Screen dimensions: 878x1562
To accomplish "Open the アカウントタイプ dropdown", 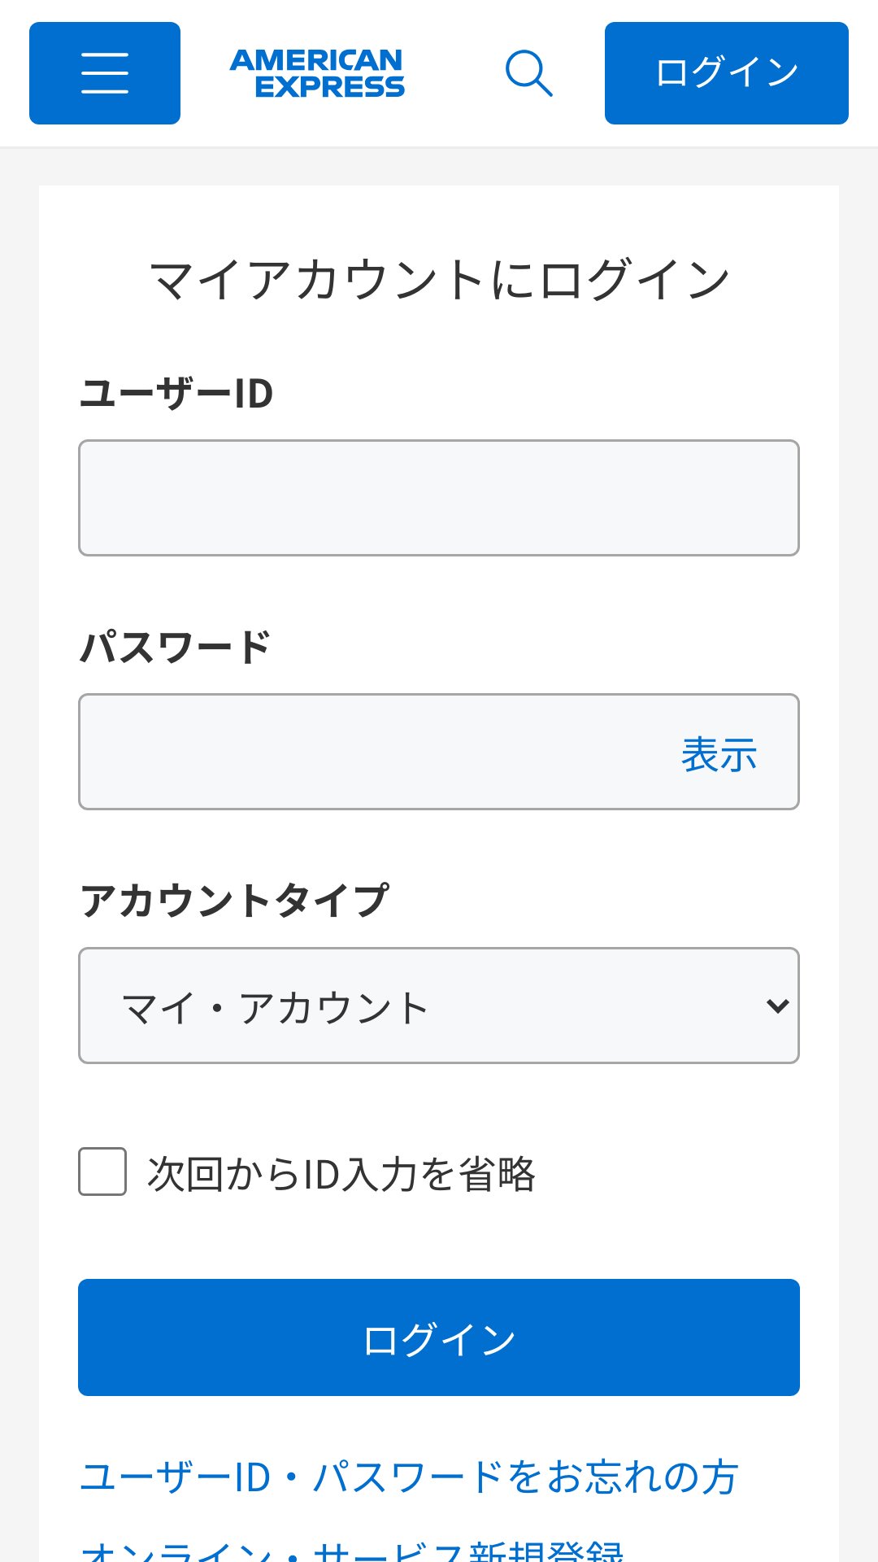I will click(439, 1006).
